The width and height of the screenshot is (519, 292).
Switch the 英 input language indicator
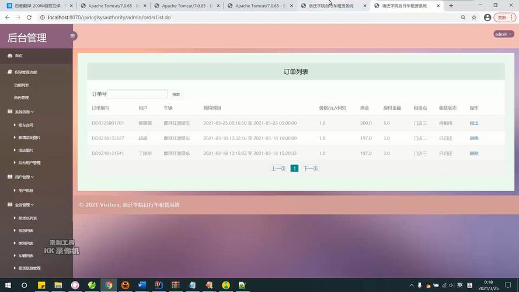click(x=460, y=285)
